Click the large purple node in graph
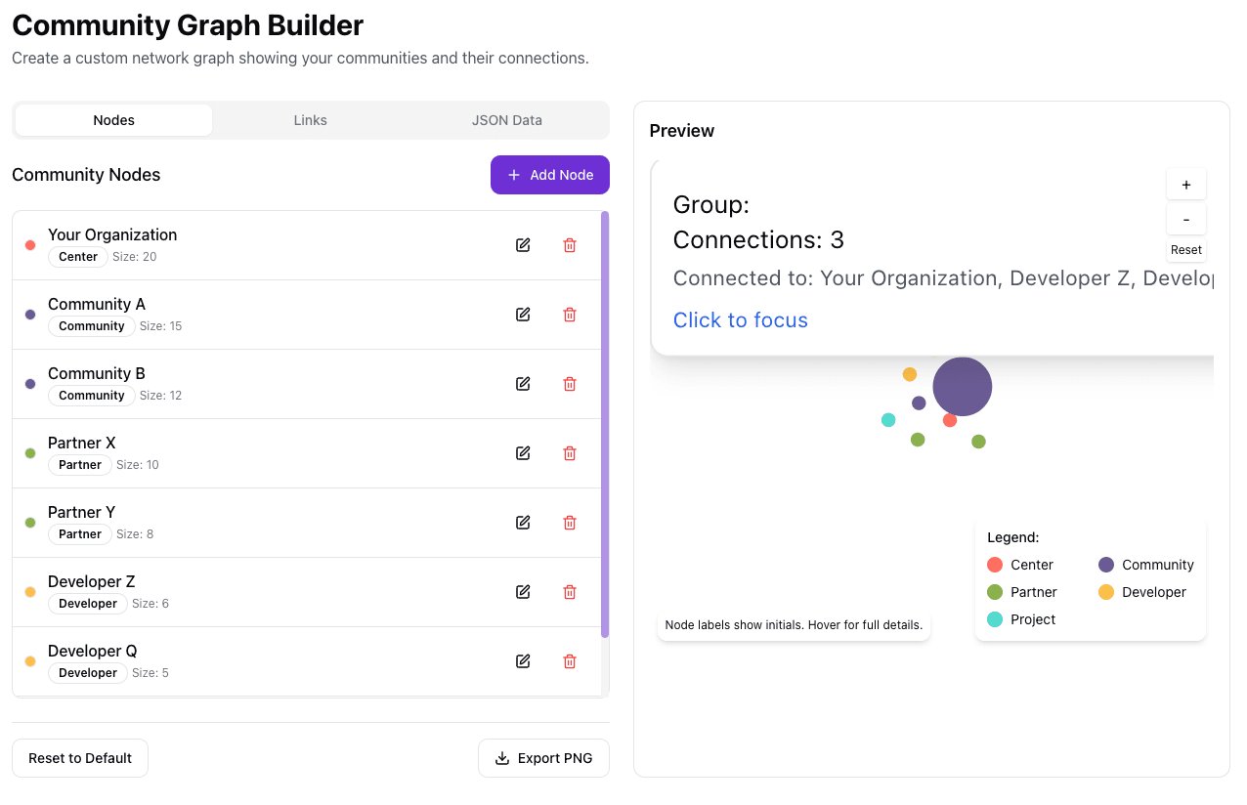 click(962, 387)
